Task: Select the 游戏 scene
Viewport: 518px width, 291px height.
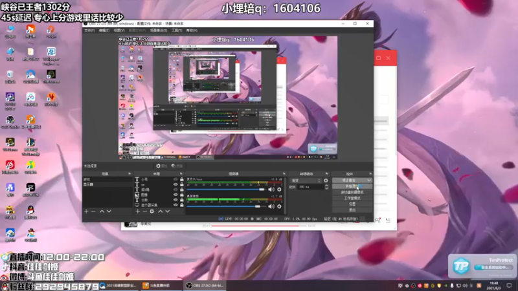Action: point(107,180)
